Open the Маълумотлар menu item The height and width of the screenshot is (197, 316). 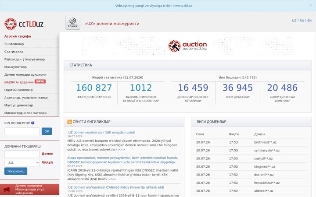pos(15,67)
